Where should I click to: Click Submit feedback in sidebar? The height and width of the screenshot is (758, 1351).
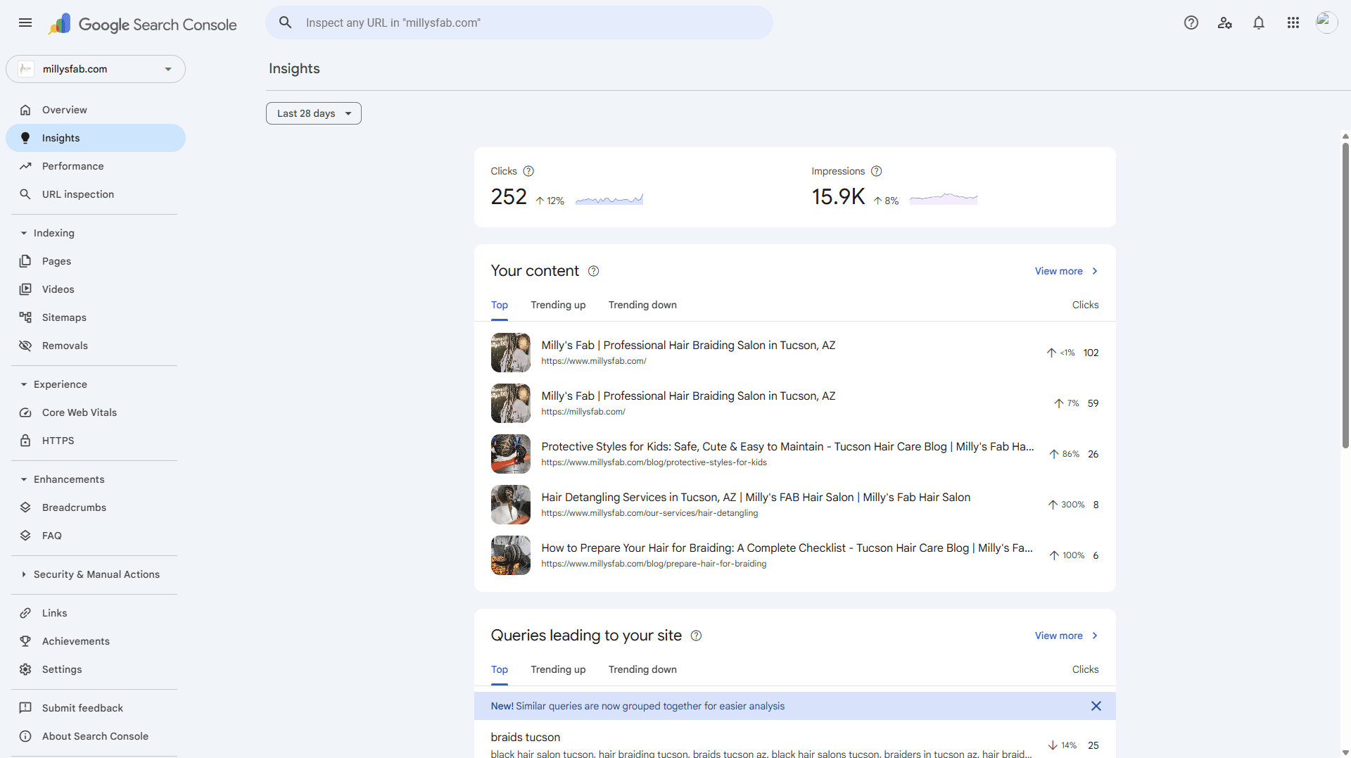[96, 708]
